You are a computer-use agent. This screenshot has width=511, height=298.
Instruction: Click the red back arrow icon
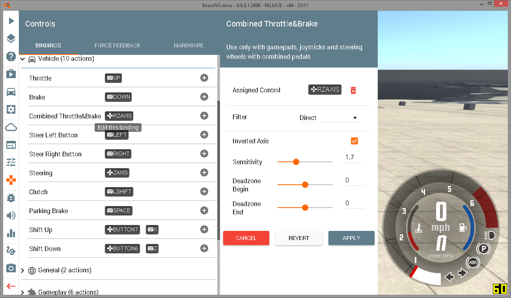[11, 286]
